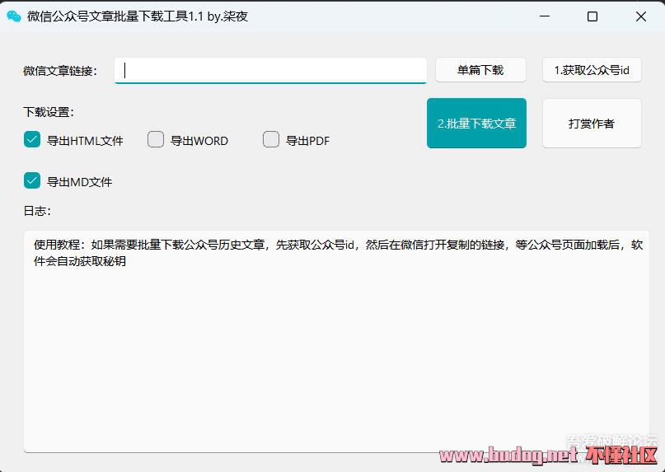Click the 下载设置 label
This screenshot has height=472, width=665.
49,112
